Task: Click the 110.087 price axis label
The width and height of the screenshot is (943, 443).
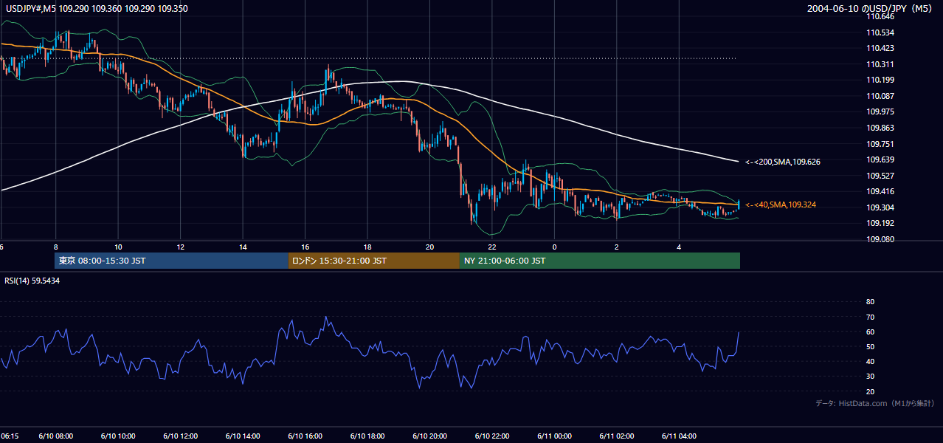Action: (x=880, y=96)
